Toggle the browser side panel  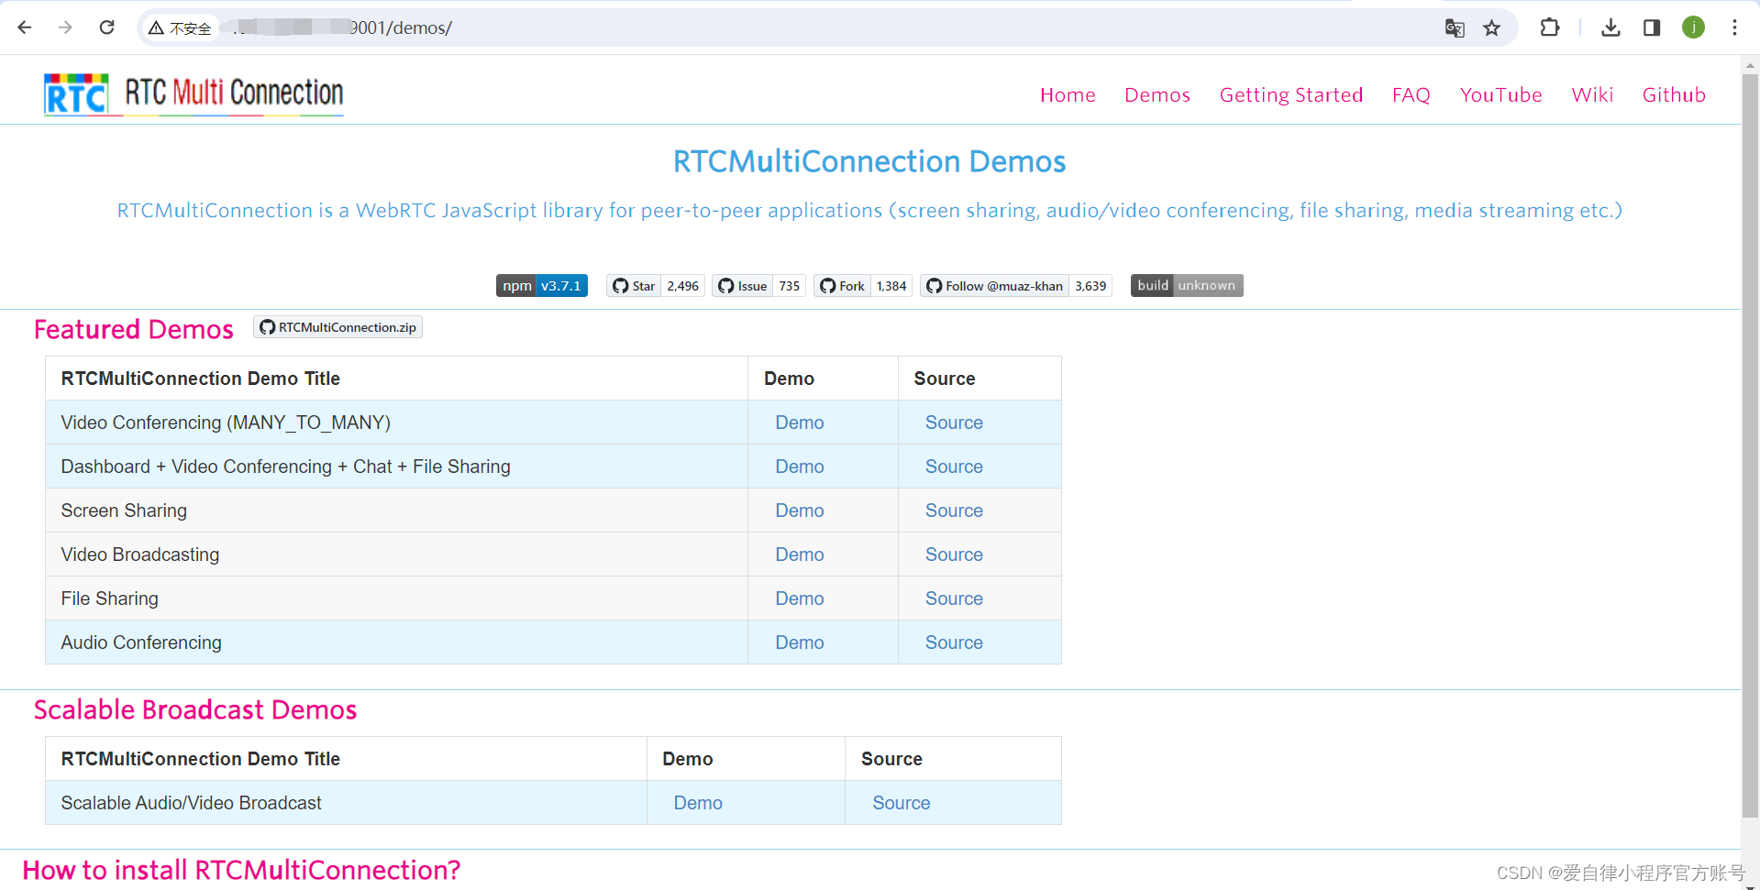tap(1652, 27)
